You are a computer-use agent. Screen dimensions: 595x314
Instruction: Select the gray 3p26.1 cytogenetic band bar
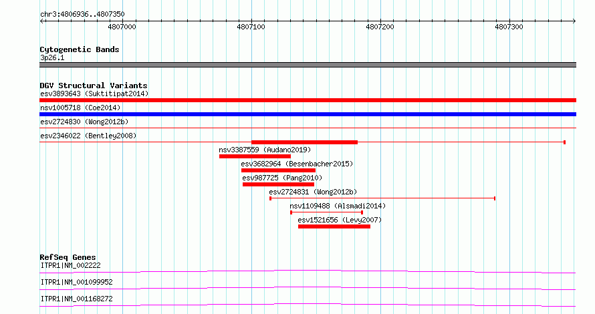[308, 65]
